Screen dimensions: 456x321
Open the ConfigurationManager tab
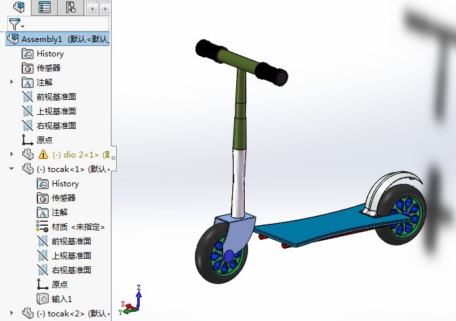70,8
